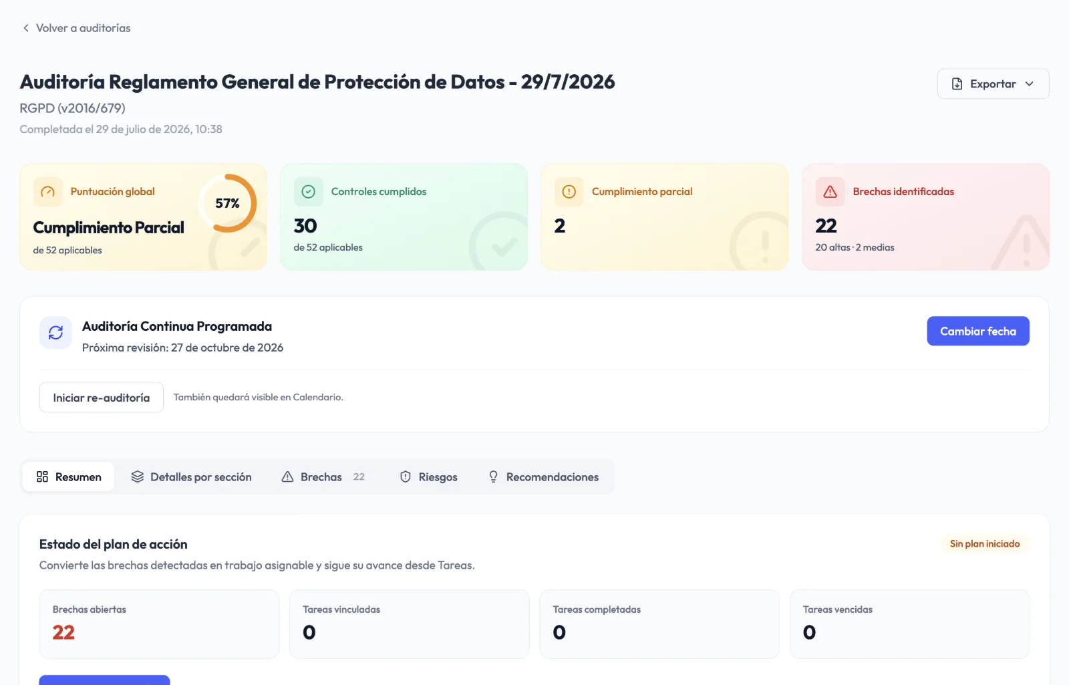
Task: Click 'También quedará visible en Calendario.' note
Action: click(258, 397)
